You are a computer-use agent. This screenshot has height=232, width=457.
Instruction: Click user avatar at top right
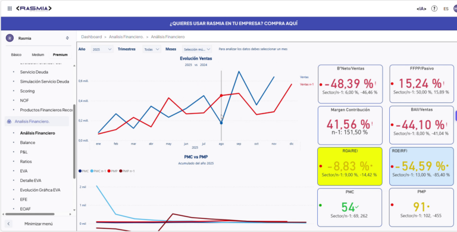pyautogui.click(x=455, y=9)
